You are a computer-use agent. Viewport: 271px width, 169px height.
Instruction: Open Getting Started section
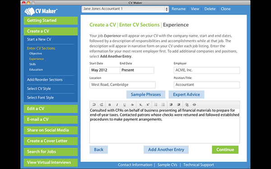point(51,21)
